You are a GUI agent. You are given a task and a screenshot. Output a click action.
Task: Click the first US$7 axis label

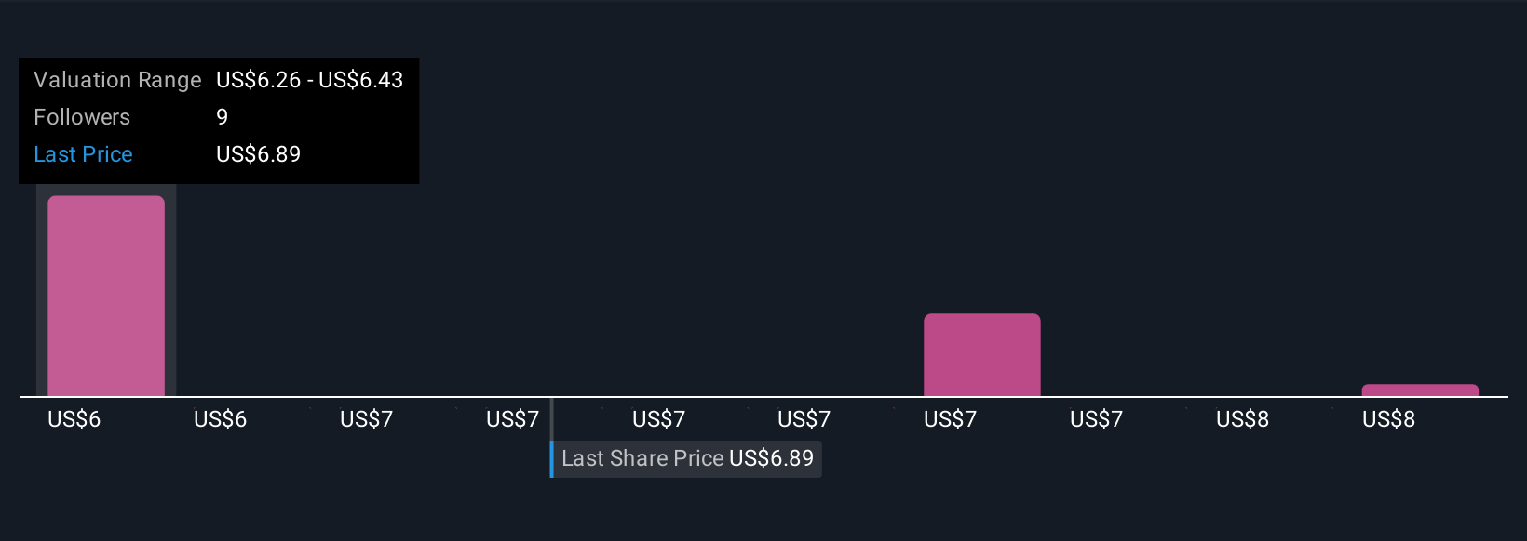(x=366, y=420)
